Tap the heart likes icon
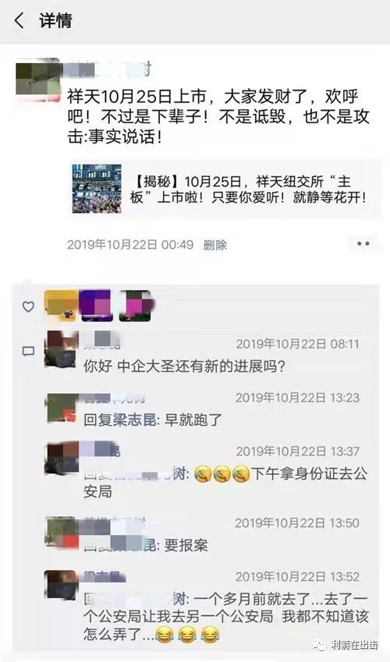 (x=28, y=307)
